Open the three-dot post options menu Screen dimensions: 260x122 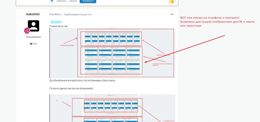point(172,14)
